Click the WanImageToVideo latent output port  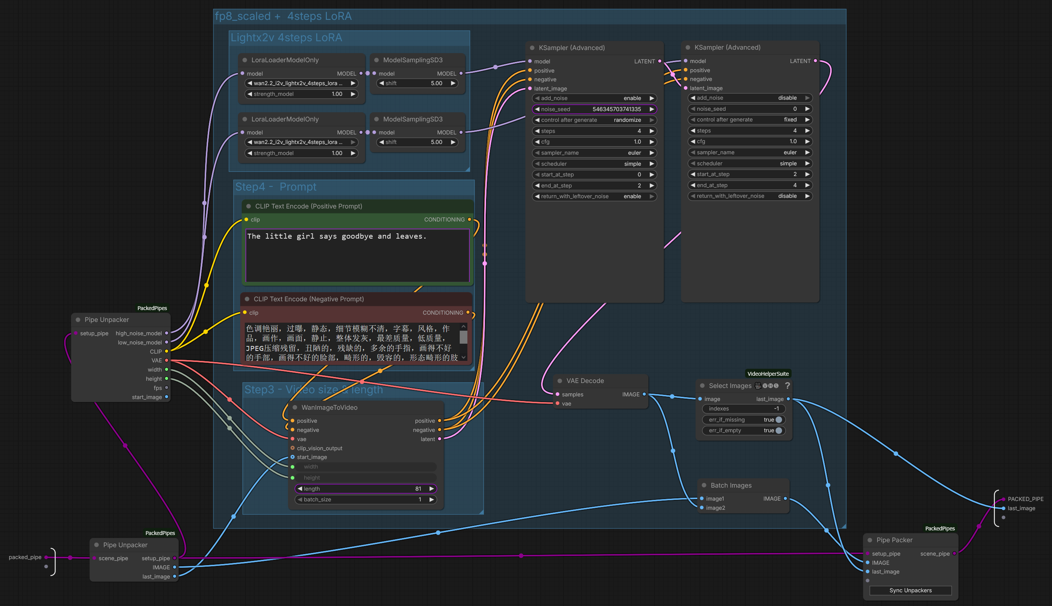click(440, 439)
